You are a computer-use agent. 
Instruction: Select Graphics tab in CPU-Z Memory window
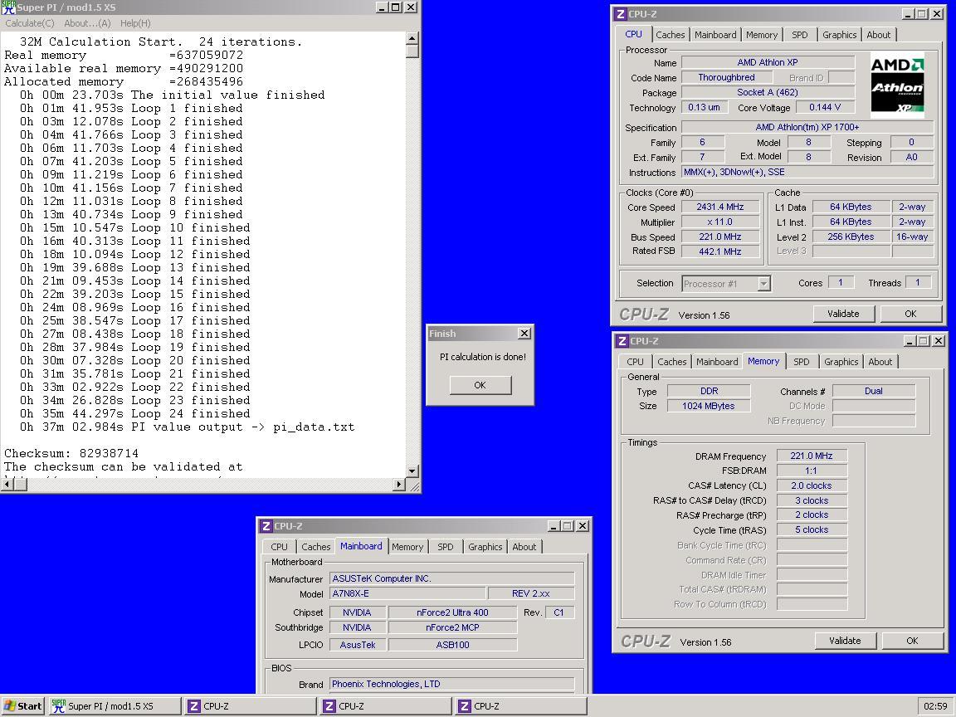point(841,362)
